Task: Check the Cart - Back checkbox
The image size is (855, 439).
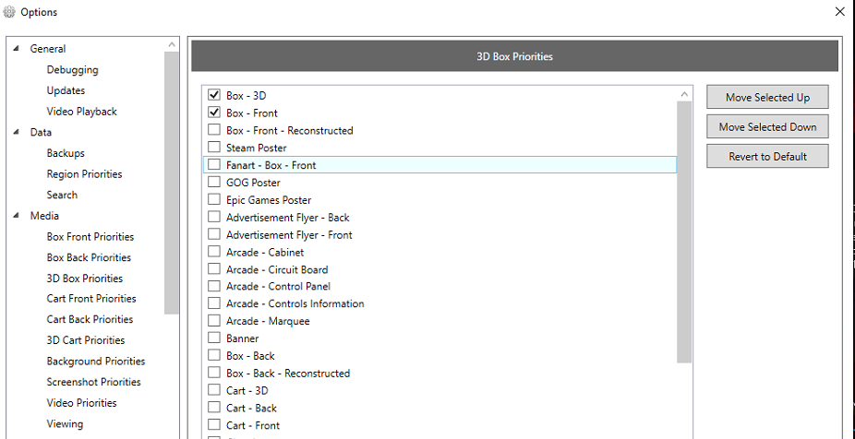Action: tap(214, 408)
